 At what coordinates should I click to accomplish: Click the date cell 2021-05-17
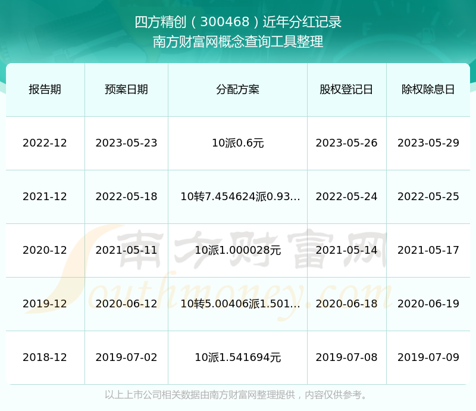pos(428,250)
